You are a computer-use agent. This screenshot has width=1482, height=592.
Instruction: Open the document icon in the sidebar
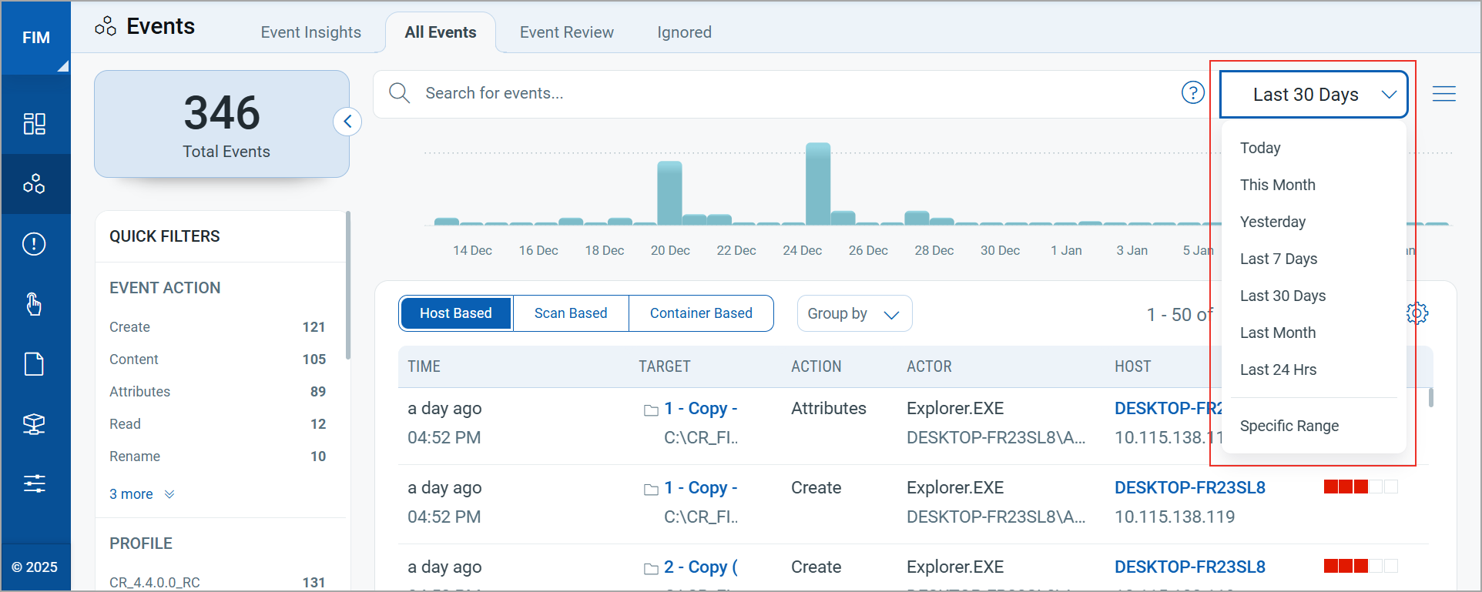[x=35, y=364]
